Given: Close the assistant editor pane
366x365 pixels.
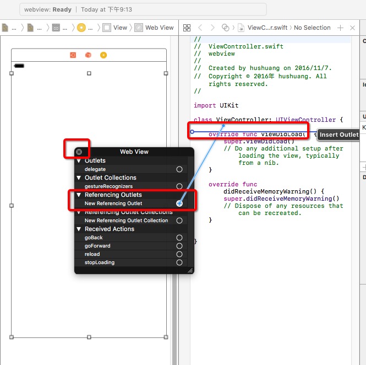Looking at the screenshot, I should tap(352, 28).
